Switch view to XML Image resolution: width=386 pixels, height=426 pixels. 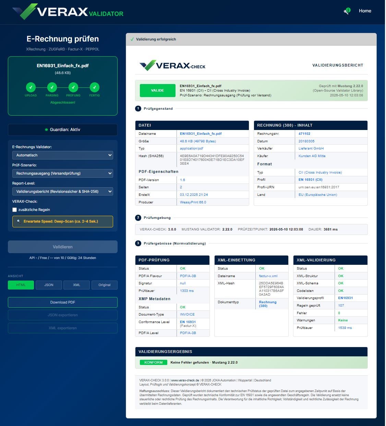(x=76, y=285)
